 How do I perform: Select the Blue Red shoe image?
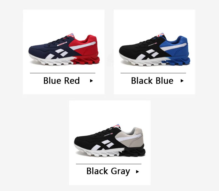click(x=64, y=50)
